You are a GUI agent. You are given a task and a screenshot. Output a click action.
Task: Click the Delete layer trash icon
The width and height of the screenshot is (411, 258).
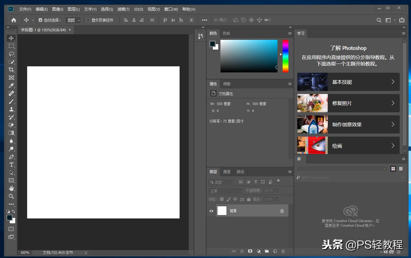tap(283, 251)
